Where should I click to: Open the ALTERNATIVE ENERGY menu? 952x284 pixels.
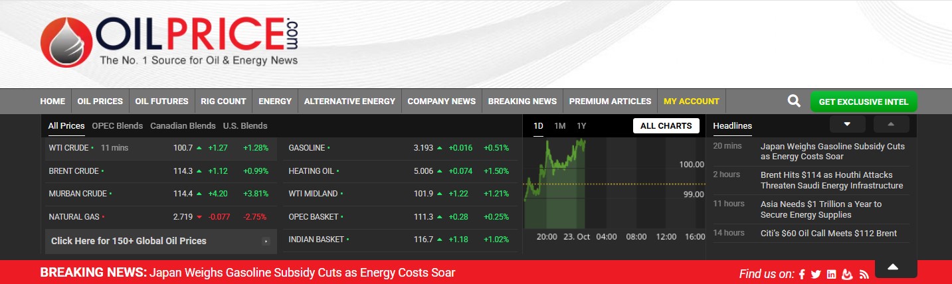349,101
